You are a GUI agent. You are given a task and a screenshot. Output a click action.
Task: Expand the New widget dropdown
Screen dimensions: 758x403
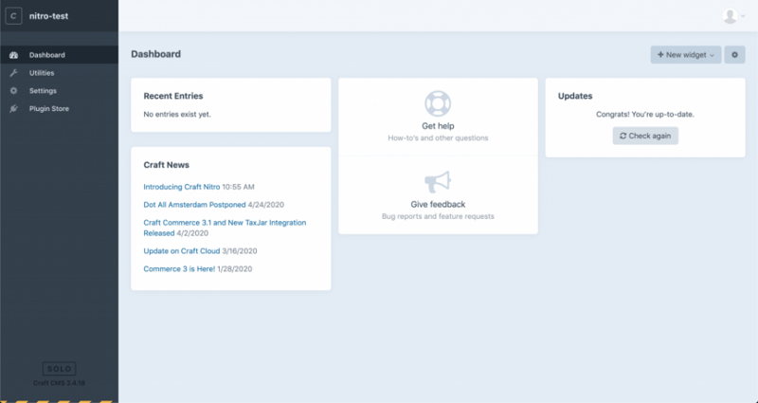(x=685, y=55)
